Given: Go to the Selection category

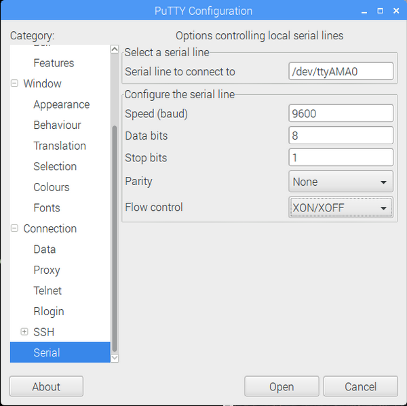Looking at the screenshot, I should [x=55, y=166].
